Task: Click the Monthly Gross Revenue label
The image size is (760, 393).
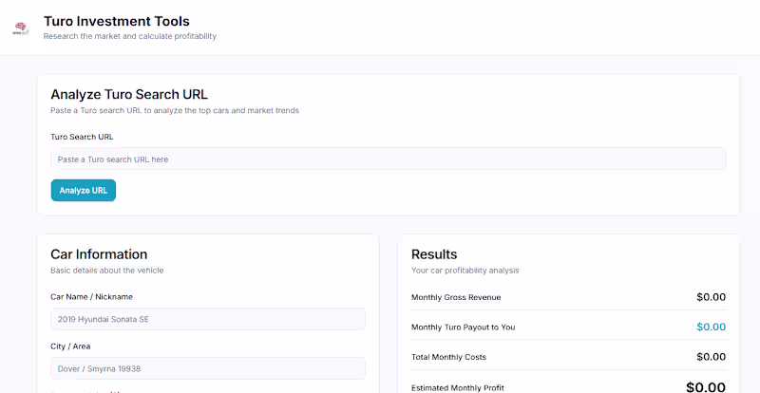Action: (x=456, y=297)
